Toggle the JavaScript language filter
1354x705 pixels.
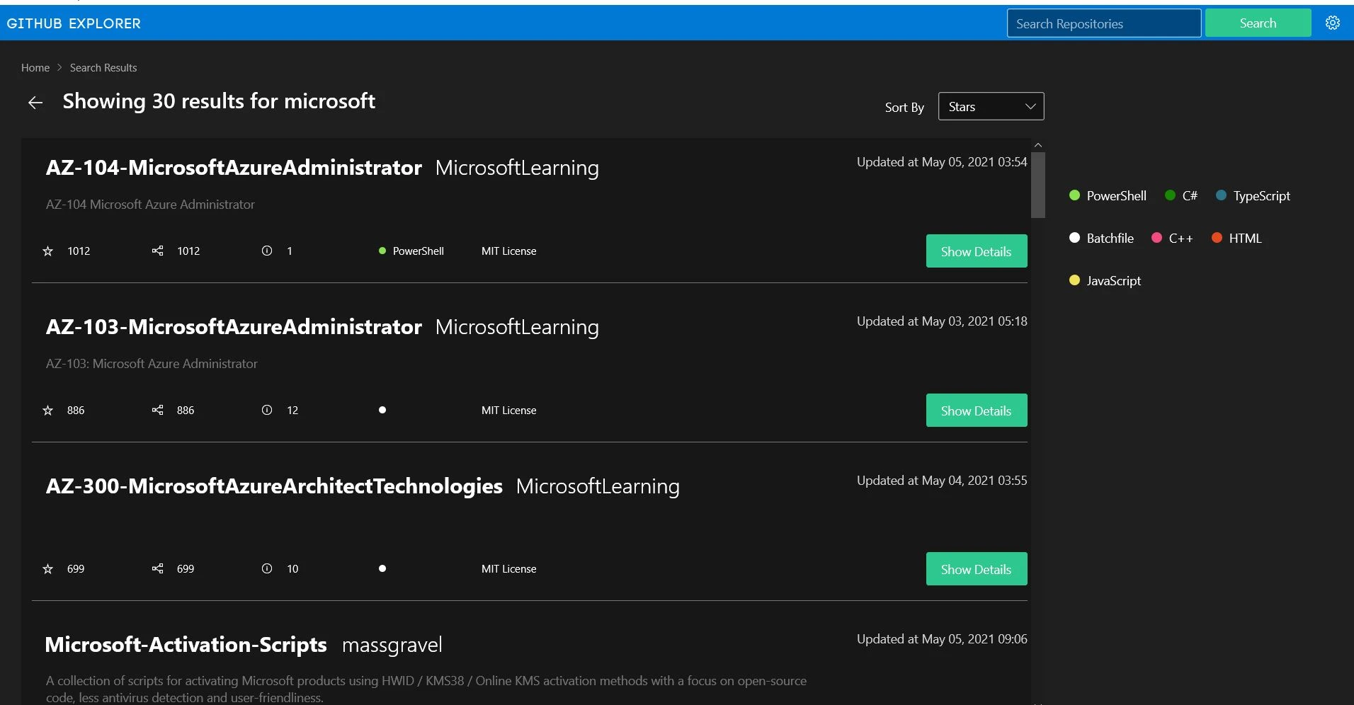(x=1105, y=280)
